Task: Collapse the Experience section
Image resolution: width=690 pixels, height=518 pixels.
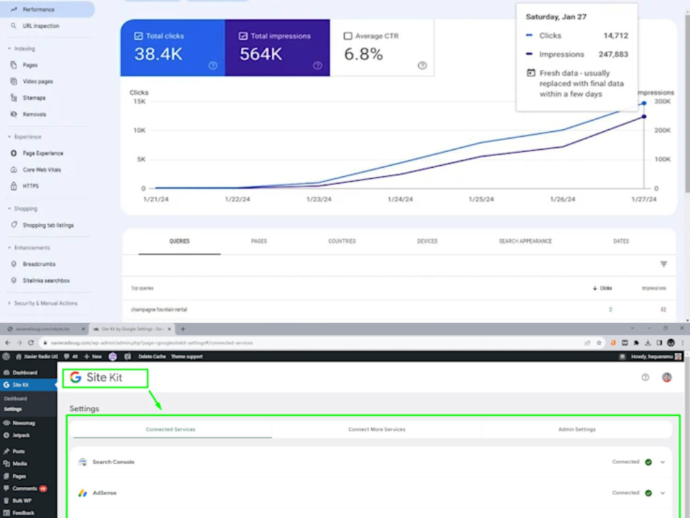Action: click(x=25, y=137)
